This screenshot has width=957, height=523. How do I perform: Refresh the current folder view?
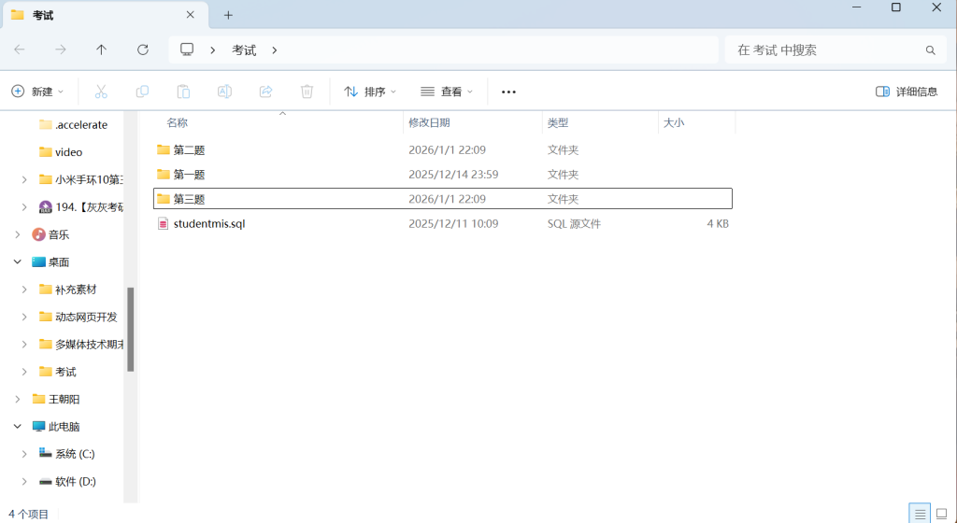click(x=143, y=49)
